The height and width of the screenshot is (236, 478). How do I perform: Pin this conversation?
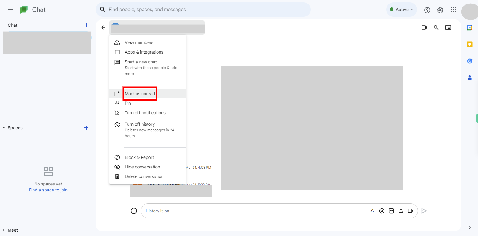tap(148, 103)
